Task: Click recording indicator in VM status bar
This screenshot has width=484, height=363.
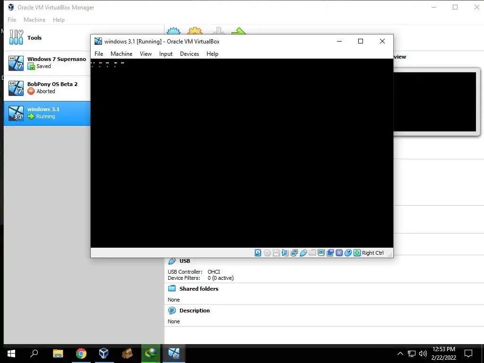Action: point(330,253)
